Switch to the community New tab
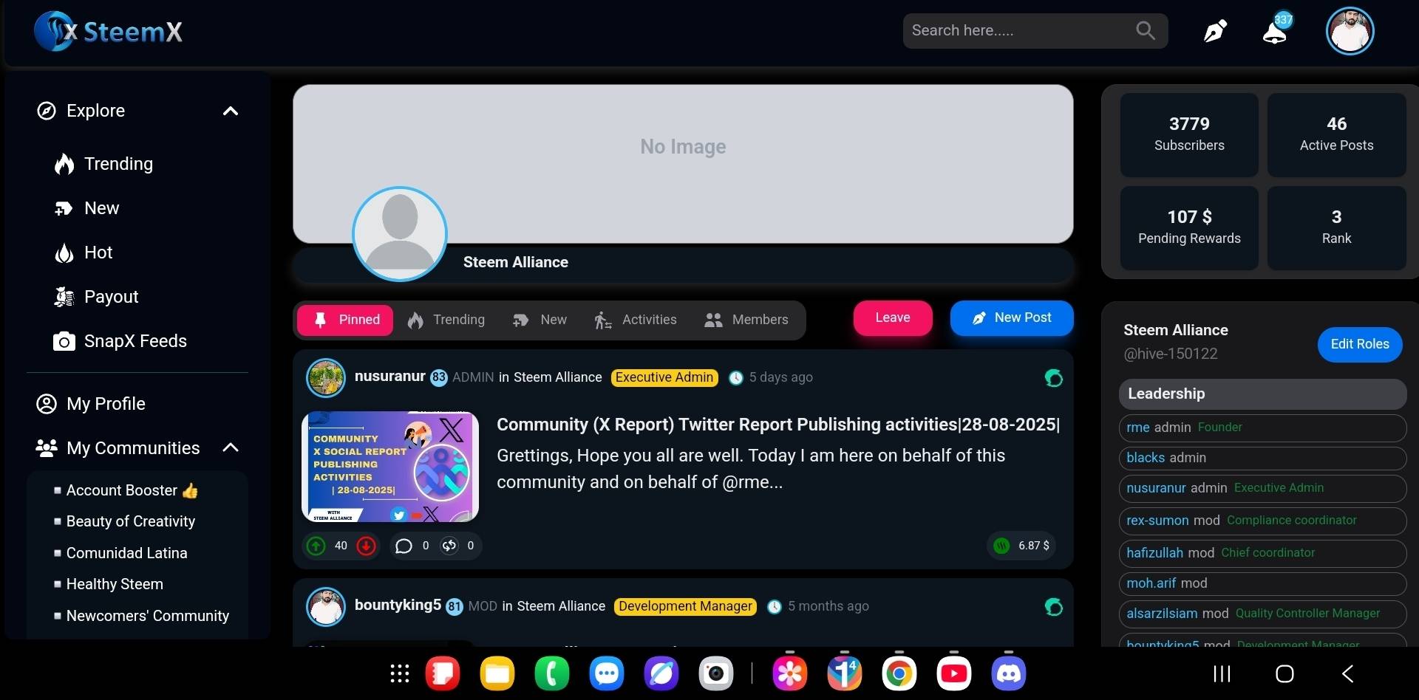The height and width of the screenshot is (700, 1419). (x=540, y=320)
